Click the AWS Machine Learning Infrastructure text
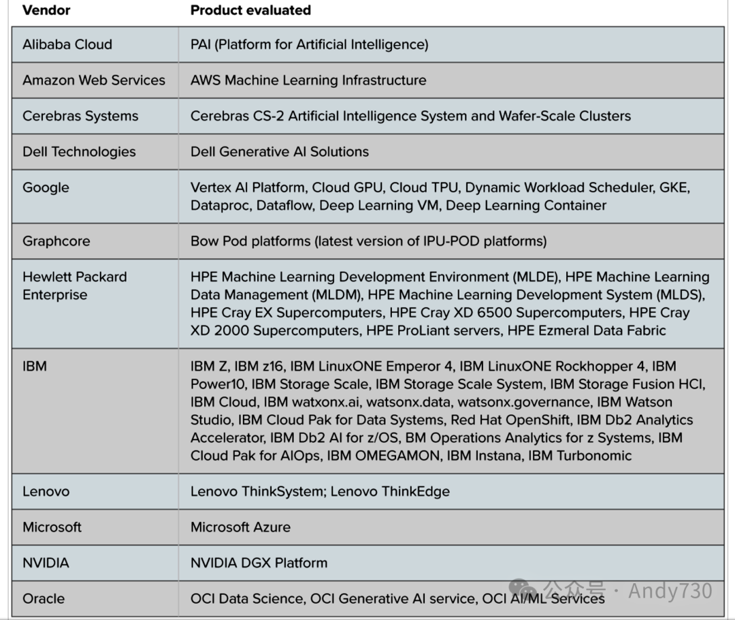 click(x=308, y=80)
